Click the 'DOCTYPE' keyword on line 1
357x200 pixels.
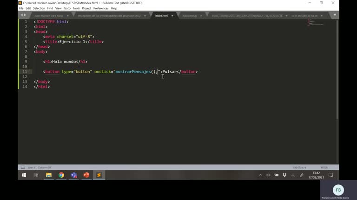(x=46, y=22)
